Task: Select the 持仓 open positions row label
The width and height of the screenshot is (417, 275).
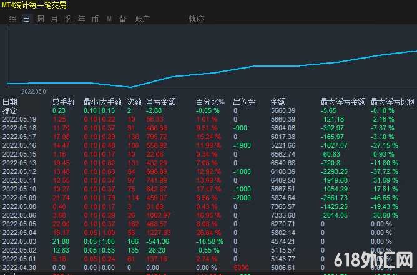Action: 10,110
